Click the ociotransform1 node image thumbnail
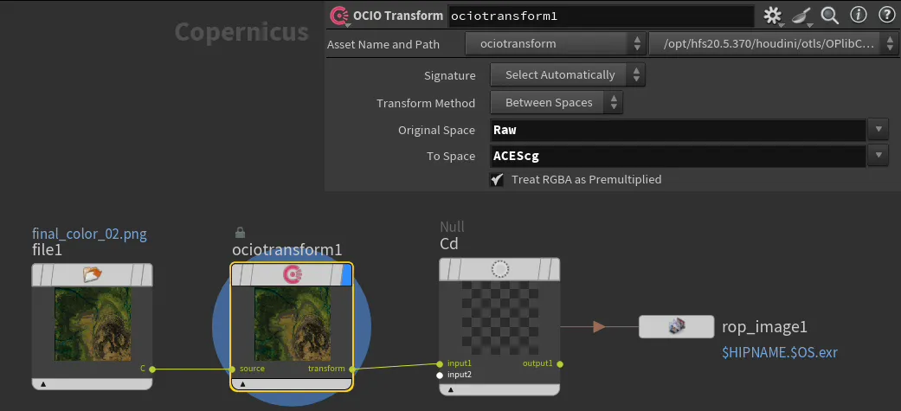The height and width of the screenshot is (411, 901). pos(292,324)
